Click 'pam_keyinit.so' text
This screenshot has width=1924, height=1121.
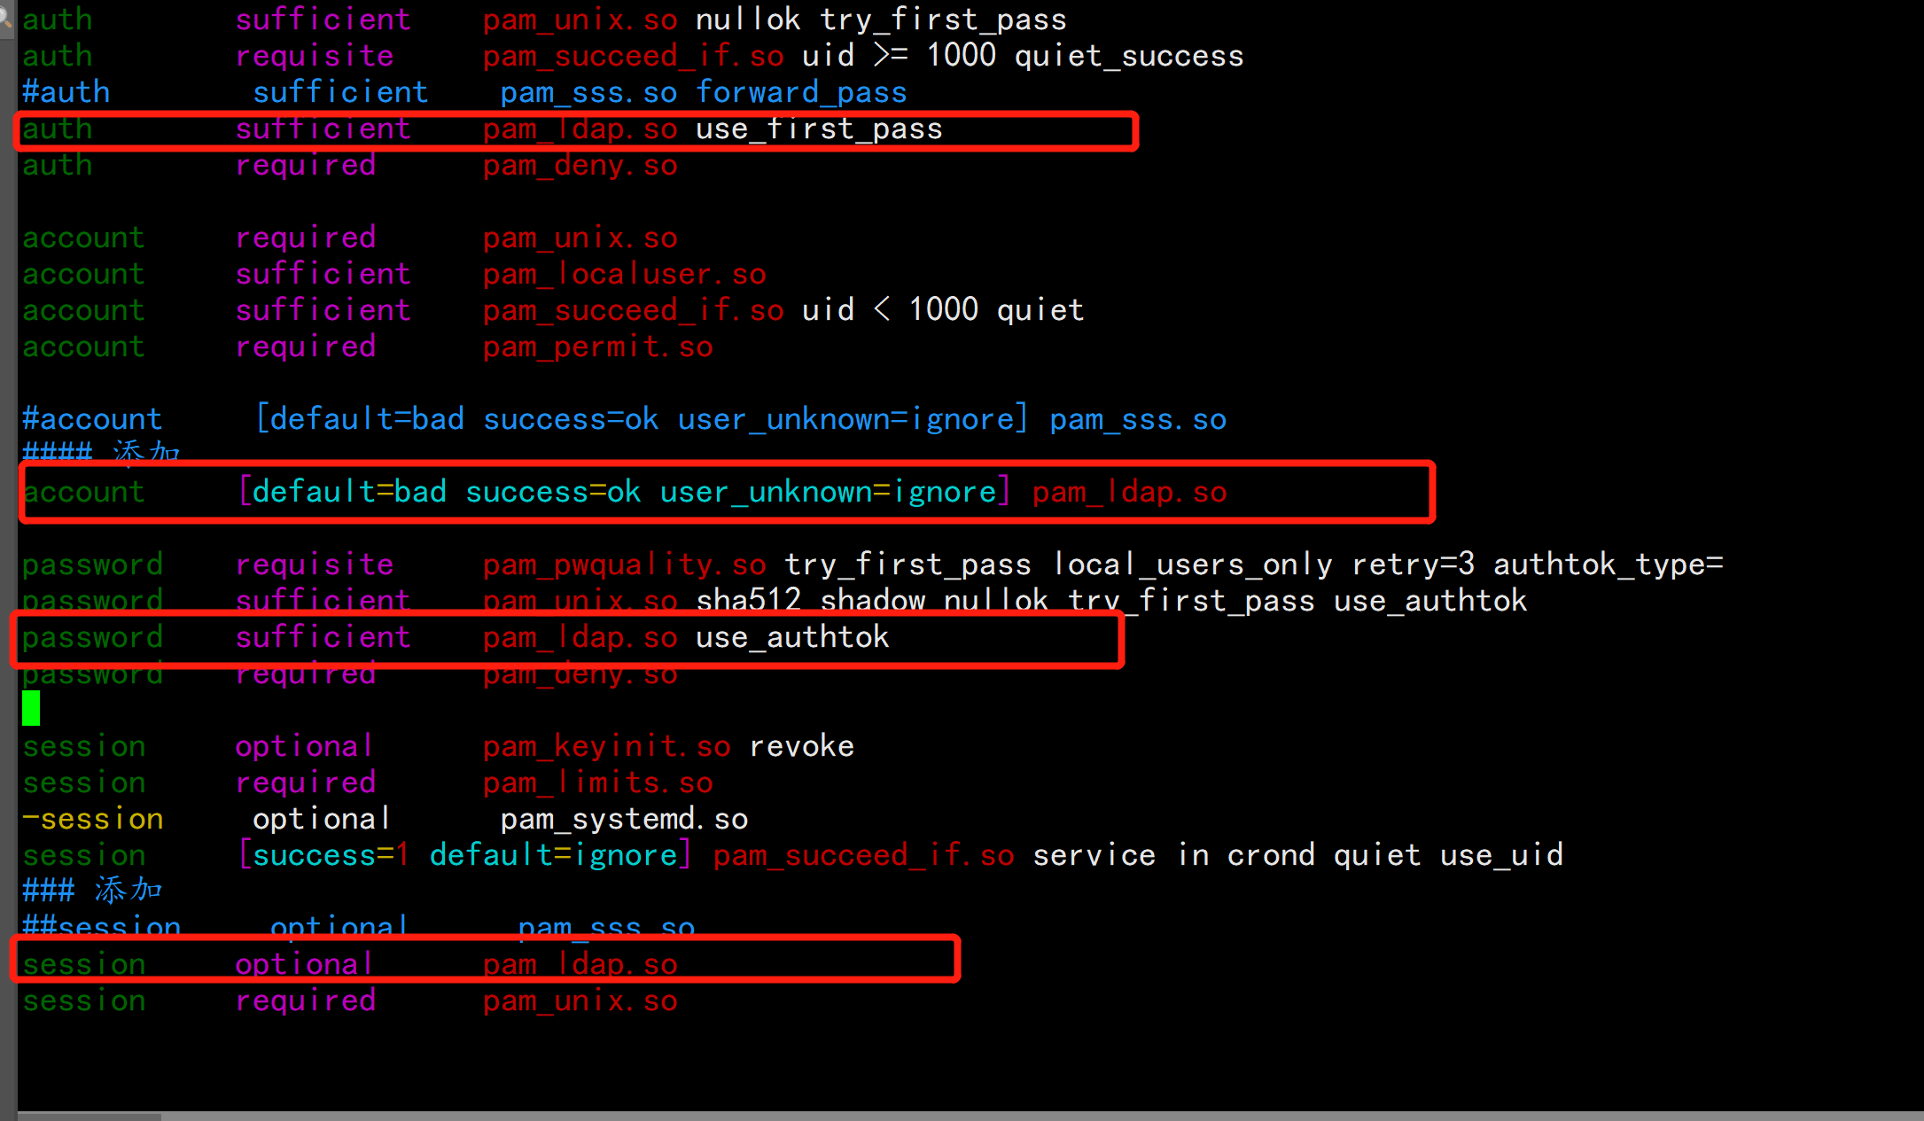pos(607,746)
